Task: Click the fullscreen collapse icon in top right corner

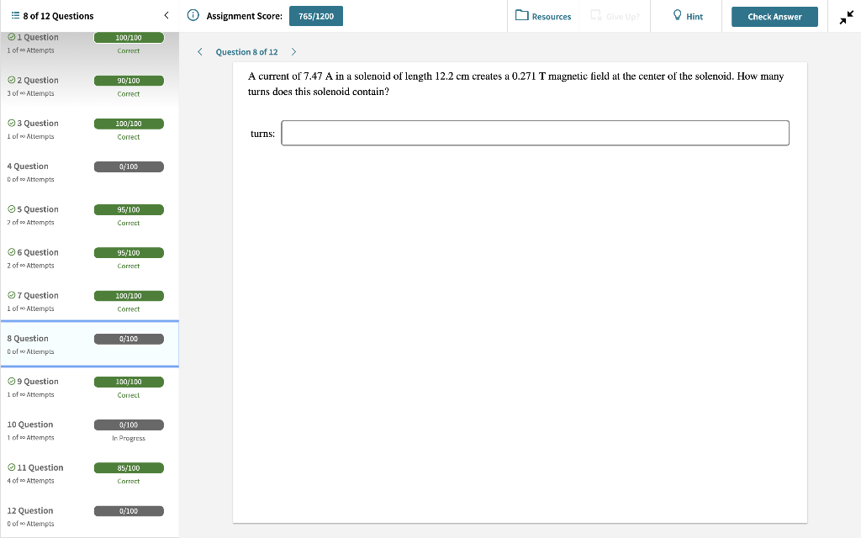Action: tap(846, 16)
